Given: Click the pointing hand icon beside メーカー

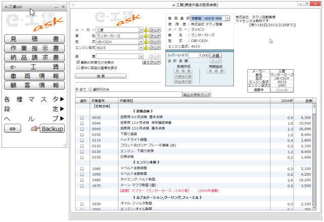Looking at the screenshot, I should click(x=146, y=30).
